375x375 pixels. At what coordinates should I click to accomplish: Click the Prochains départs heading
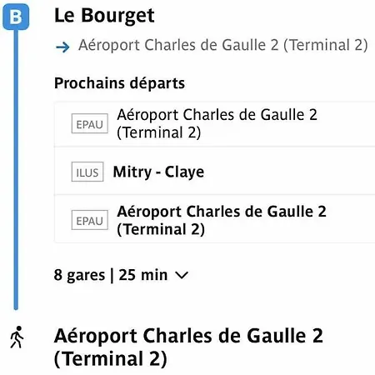[x=119, y=83]
